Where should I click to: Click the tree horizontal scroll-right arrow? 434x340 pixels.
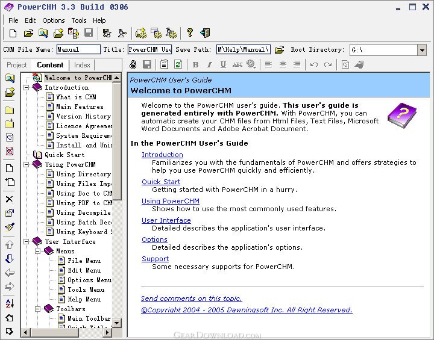point(107,332)
